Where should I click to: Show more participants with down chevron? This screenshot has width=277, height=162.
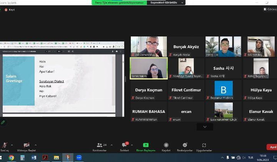coord(205,127)
